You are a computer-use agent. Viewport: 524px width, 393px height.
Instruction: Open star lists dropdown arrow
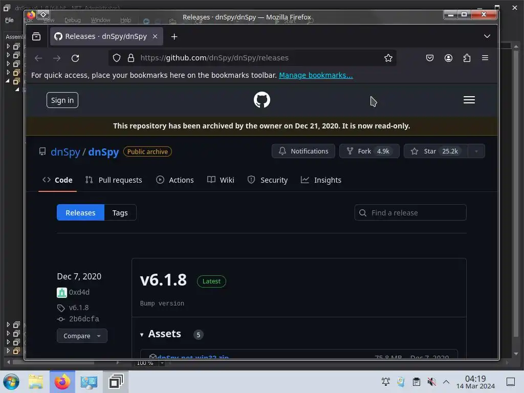click(476, 151)
